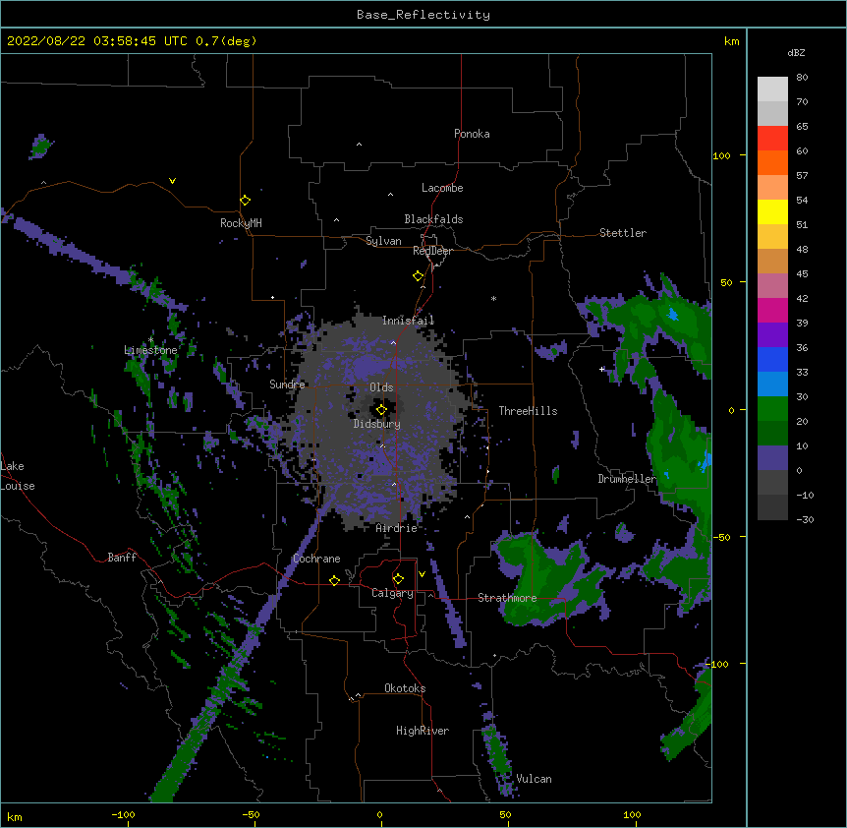Image resolution: width=847 pixels, height=828 pixels.
Task: Click the light blue high-reflectivity core east of Stettler
Action: 672,314
